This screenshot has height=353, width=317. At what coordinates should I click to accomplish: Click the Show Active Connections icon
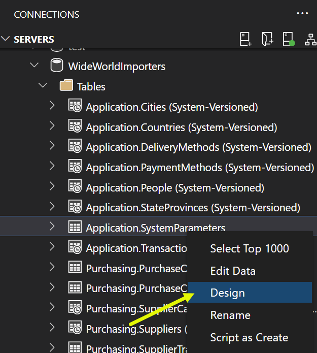[x=289, y=39]
